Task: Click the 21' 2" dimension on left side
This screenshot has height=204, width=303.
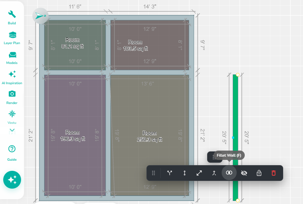Action: tap(31, 135)
